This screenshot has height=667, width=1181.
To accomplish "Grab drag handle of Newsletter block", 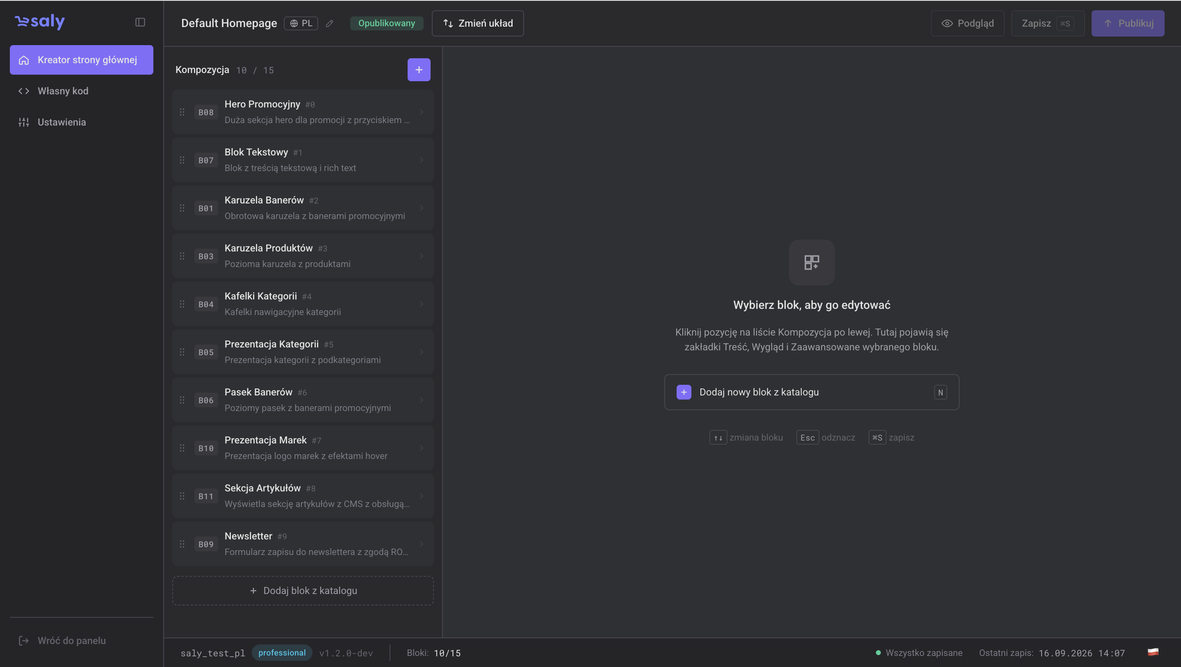I will 182,544.
